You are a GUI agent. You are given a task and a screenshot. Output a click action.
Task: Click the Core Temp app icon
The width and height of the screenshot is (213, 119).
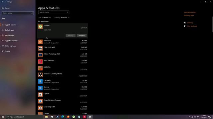pos(40,108)
